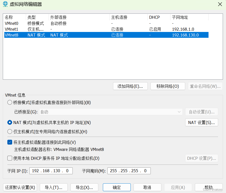
Task: Click the DHCP 设置(P)... button
Action: tap(201, 158)
